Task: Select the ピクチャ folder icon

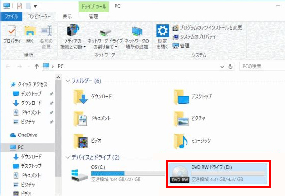Action: (x=181, y=119)
